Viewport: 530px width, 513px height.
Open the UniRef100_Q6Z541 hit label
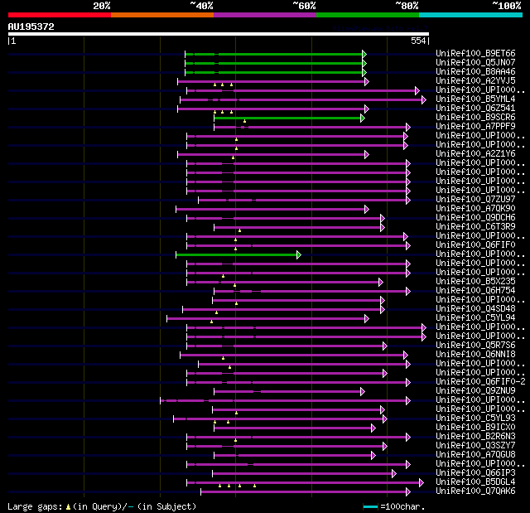(x=475, y=108)
